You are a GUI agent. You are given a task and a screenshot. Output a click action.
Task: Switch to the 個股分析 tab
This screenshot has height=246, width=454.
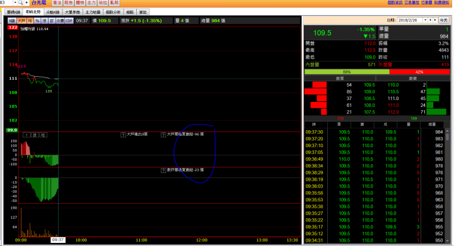113,12
